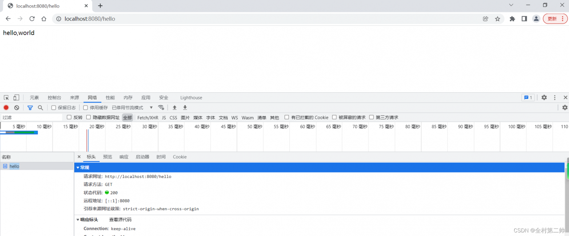Enable the 停用缓存 checkbox

86,108
